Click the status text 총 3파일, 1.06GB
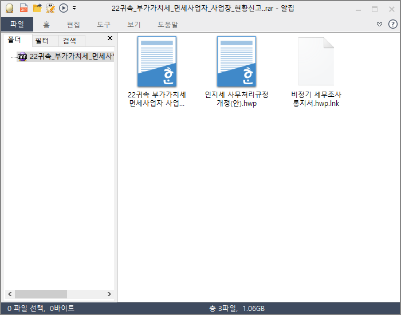Screen dimensions: 401x315 237,308
